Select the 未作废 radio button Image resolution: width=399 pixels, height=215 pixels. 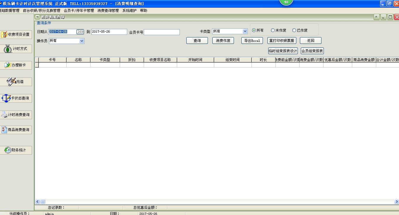[x=273, y=30]
